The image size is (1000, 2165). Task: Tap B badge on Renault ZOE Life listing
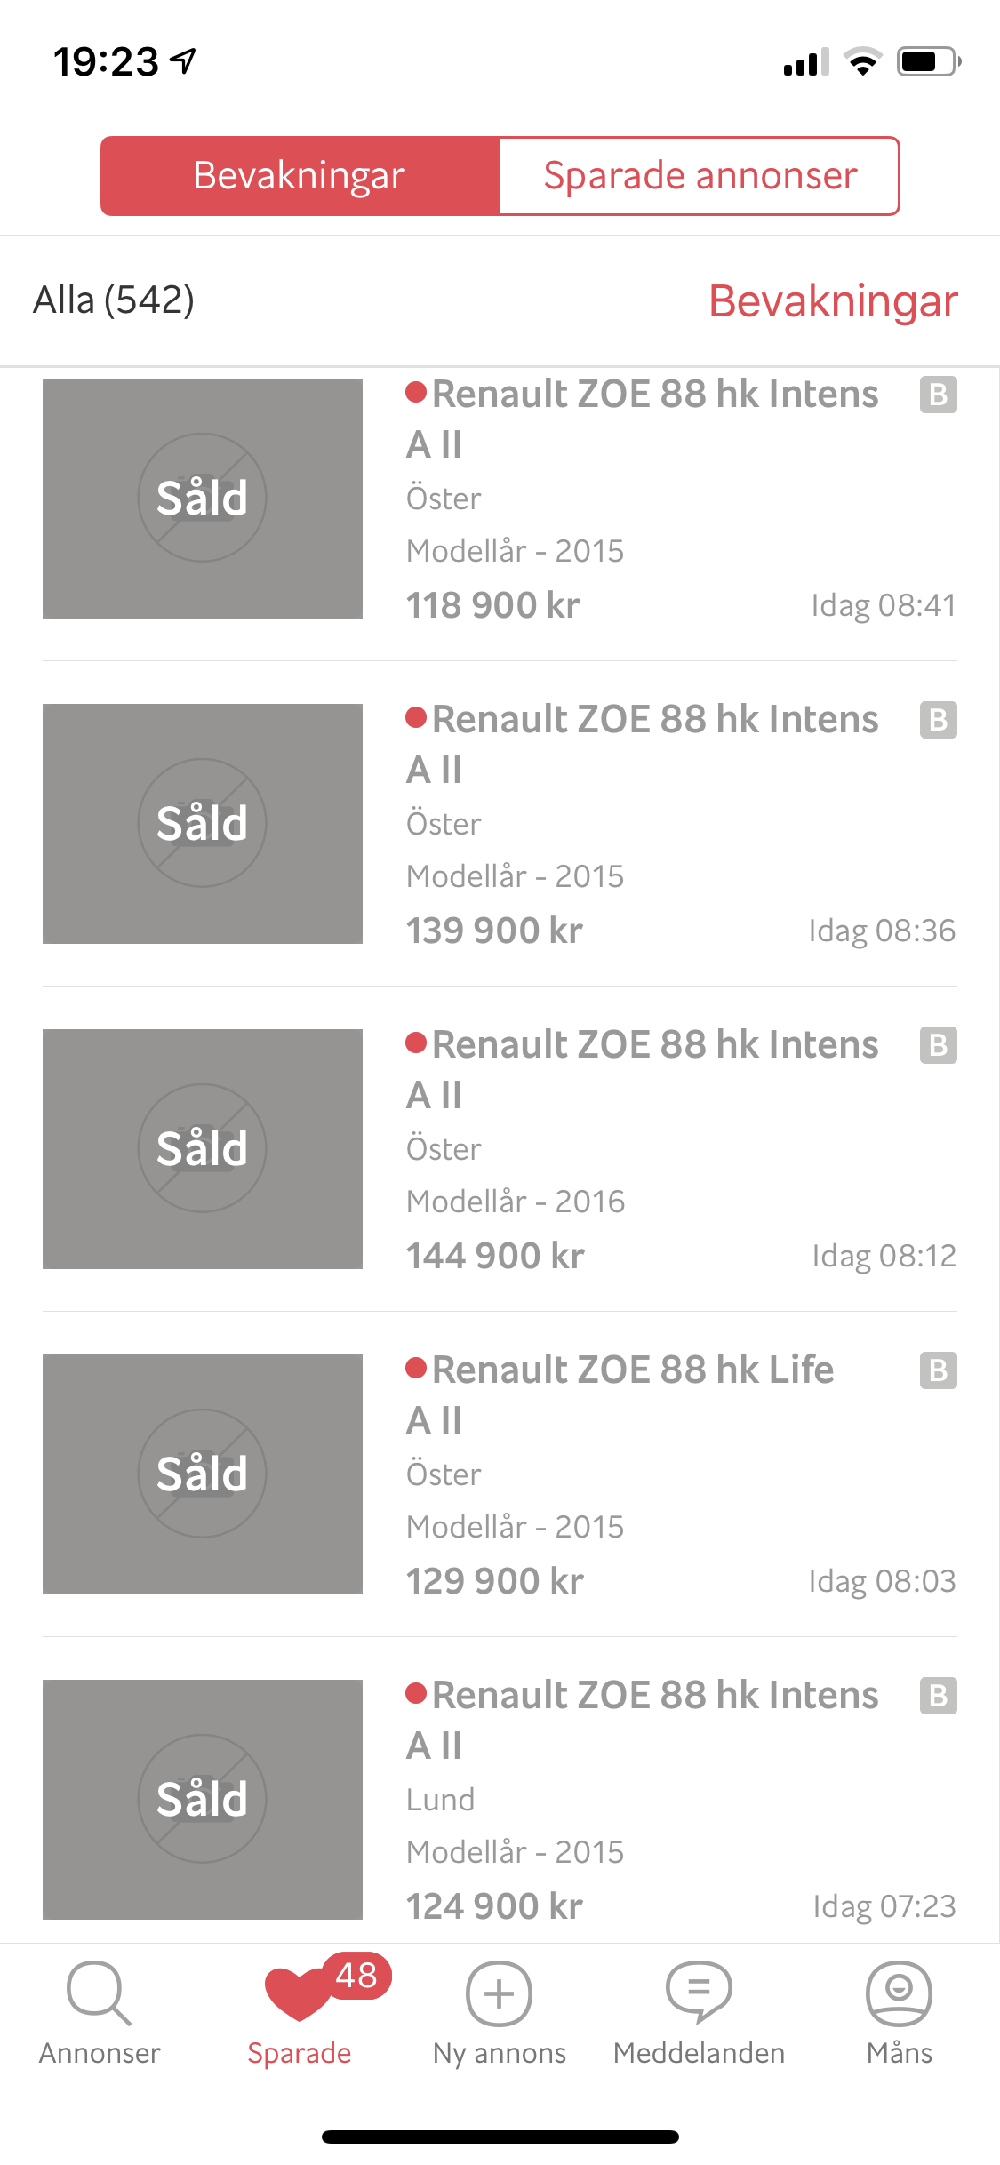pyautogui.click(x=938, y=1370)
